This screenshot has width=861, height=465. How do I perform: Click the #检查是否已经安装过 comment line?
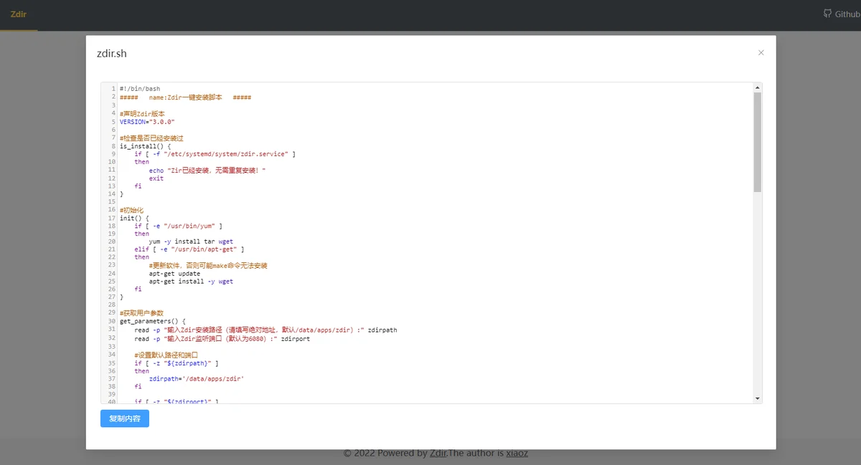[152, 138]
